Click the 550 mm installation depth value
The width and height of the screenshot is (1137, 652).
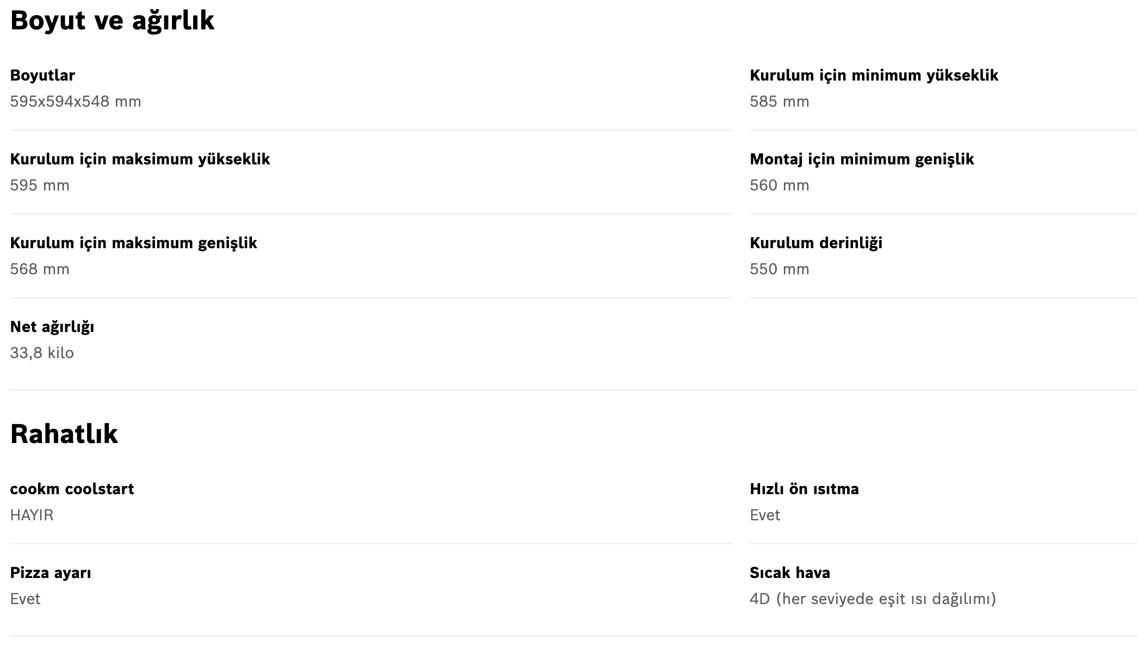(x=780, y=269)
